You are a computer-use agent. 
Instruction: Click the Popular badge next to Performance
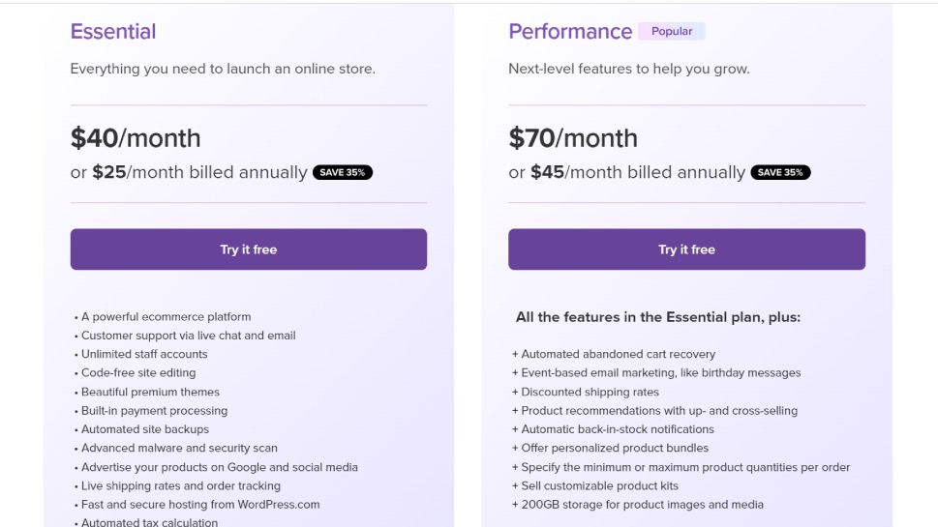point(671,31)
